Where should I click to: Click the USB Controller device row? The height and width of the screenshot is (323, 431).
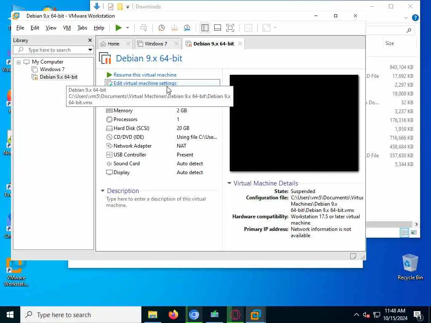(x=162, y=155)
